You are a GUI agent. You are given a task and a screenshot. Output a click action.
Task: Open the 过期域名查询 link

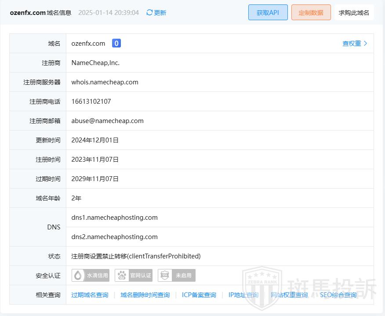click(90, 295)
